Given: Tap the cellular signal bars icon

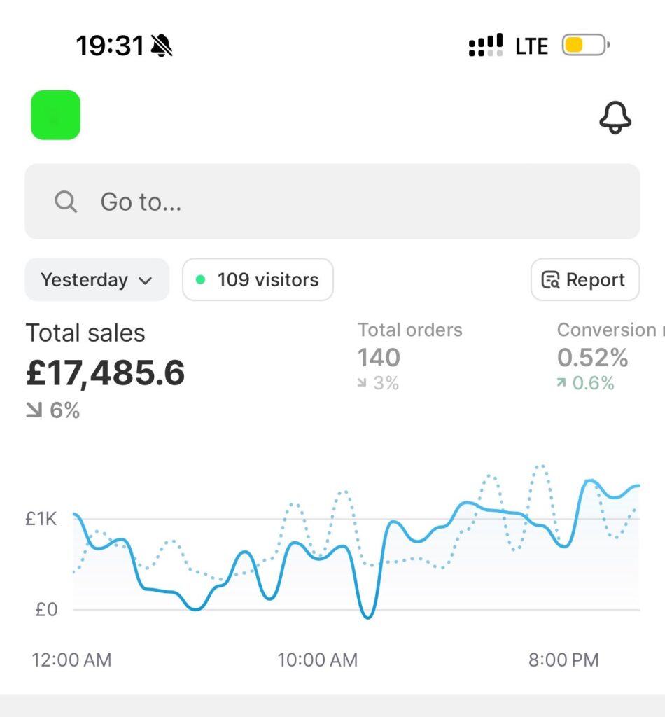Looking at the screenshot, I should pyautogui.click(x=485, y=46).
